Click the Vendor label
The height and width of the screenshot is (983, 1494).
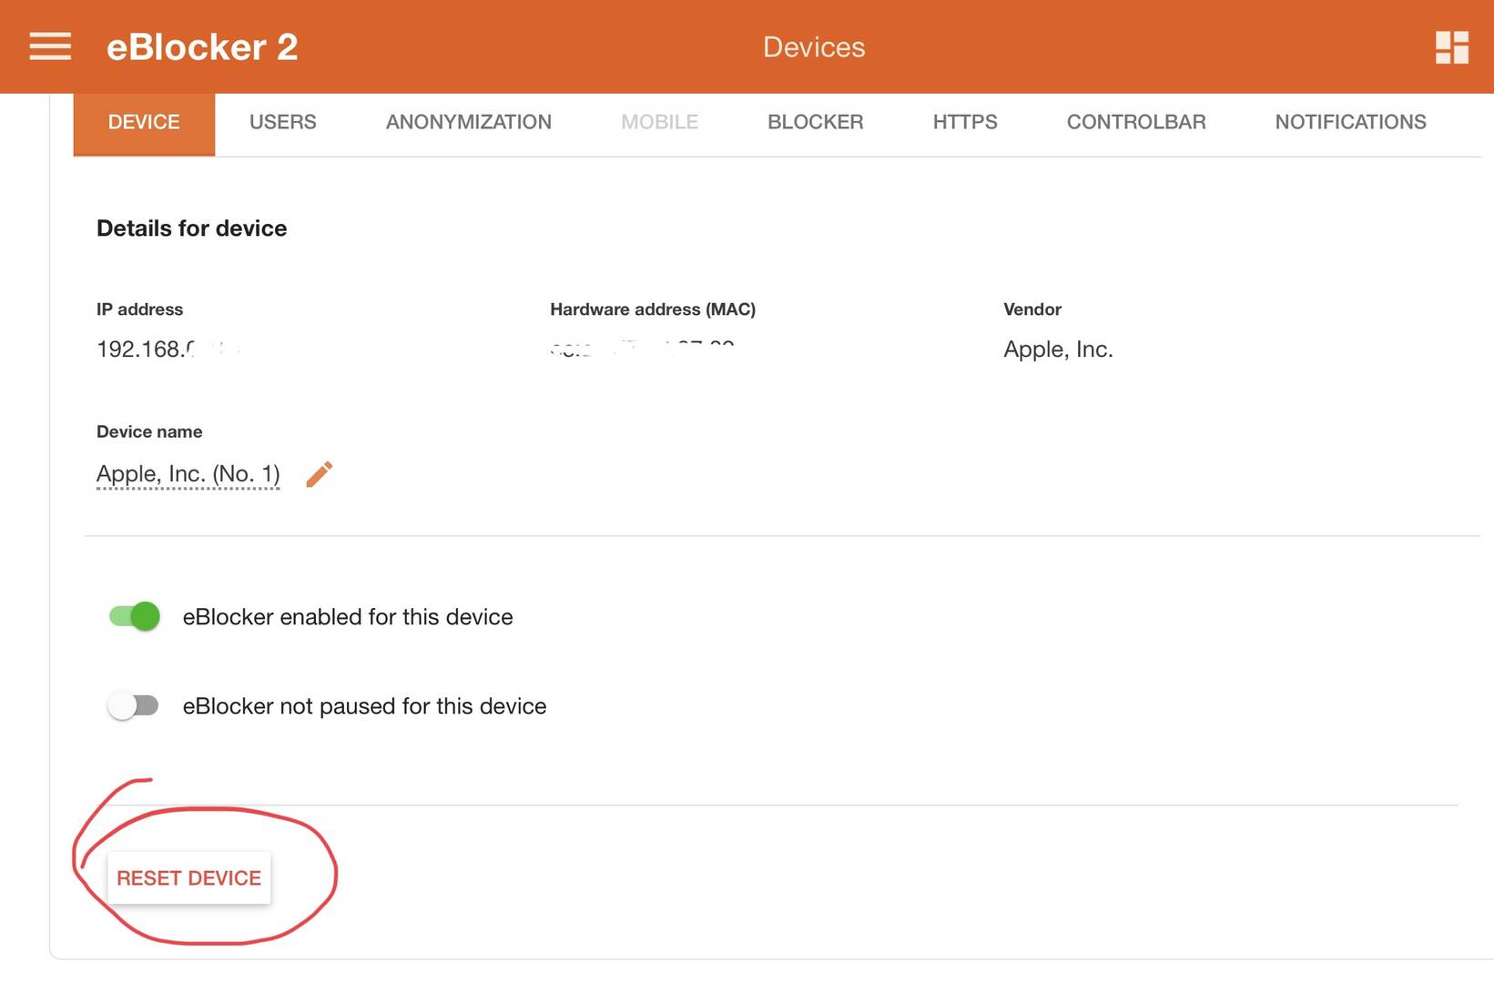click(x=1032, y=309)
